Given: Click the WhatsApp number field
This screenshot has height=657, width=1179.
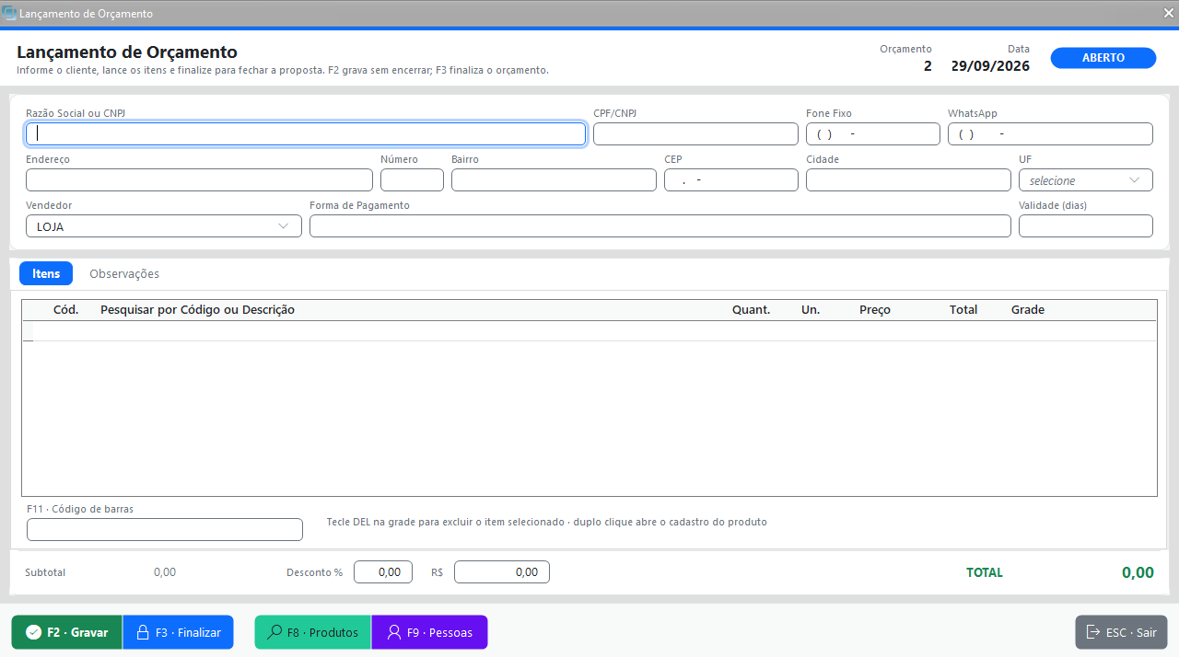Looking at the screenshot, I should [x=1050, y=134].
